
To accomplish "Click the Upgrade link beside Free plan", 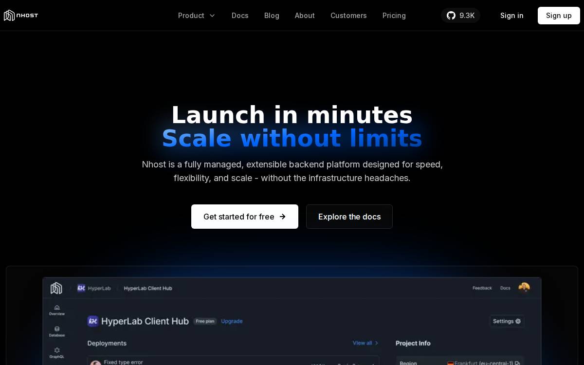I will [x=232, y=321].
